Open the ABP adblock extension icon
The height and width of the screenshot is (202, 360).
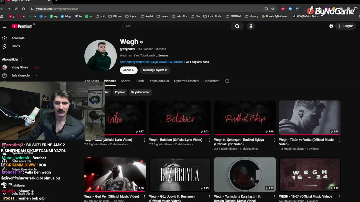pos(283,9)
